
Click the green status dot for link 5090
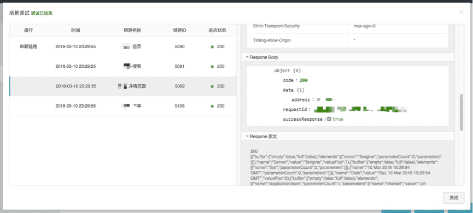[212, 47]
